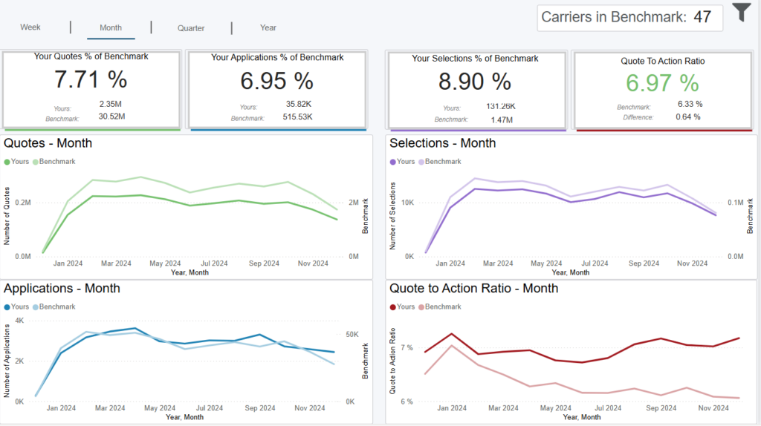Image resolution: width=761 pixels, height=426 pixels.
Task: Click the Your Selections % of Benchmark card
Action: (x=476, y=89)
